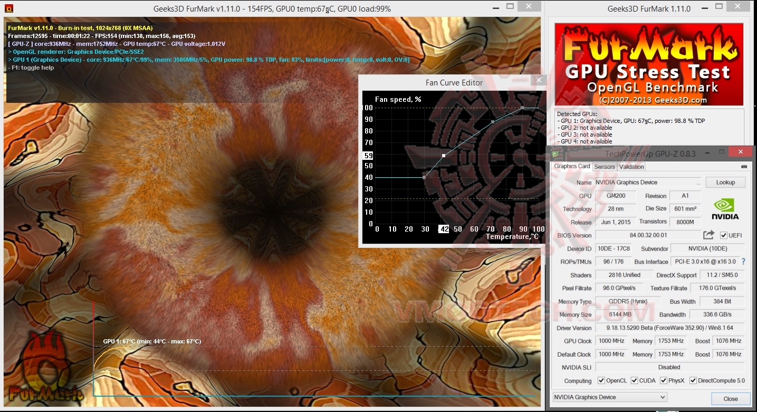Click the Bus Interface field PCI-E 3.0

[x=705, y=262]
